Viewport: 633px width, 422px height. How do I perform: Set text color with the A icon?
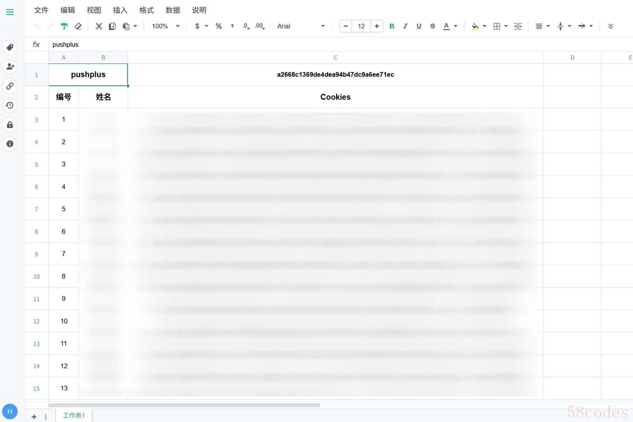pyautogui.click(x=446, y=26)
